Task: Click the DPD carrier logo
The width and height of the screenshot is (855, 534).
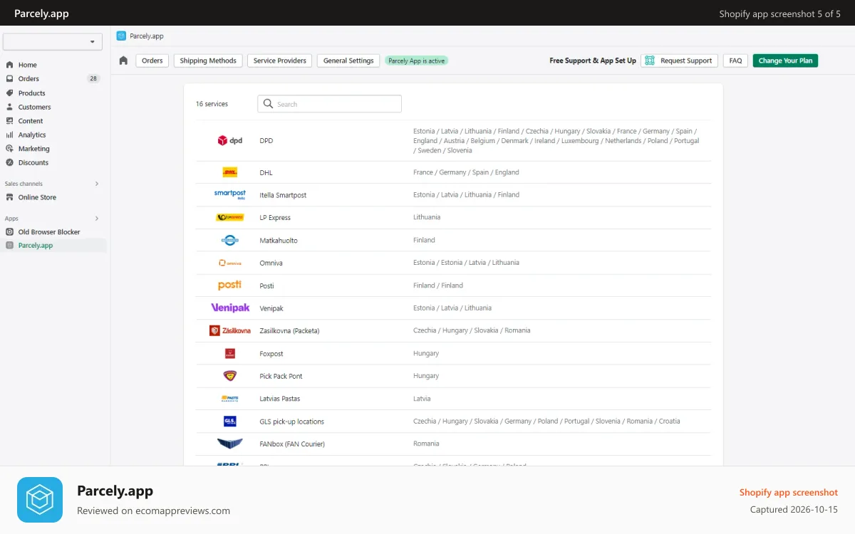Action: coord(230,141)
